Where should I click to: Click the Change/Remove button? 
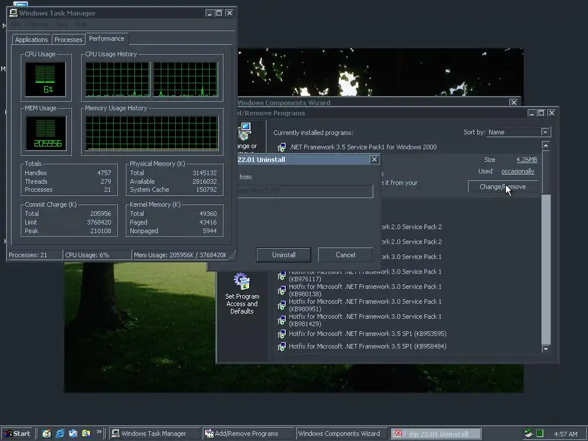[502, 187]
